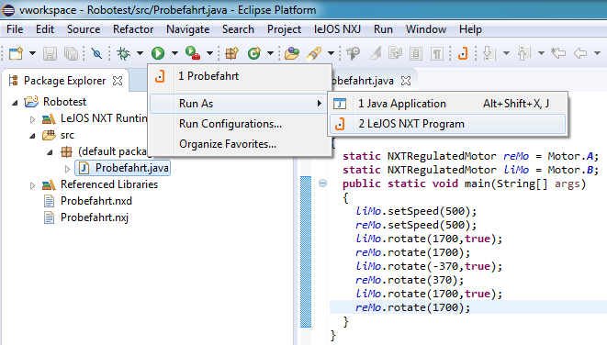Click the New wizard toolbar icon
607x345 pixels.
pos(16,53)
